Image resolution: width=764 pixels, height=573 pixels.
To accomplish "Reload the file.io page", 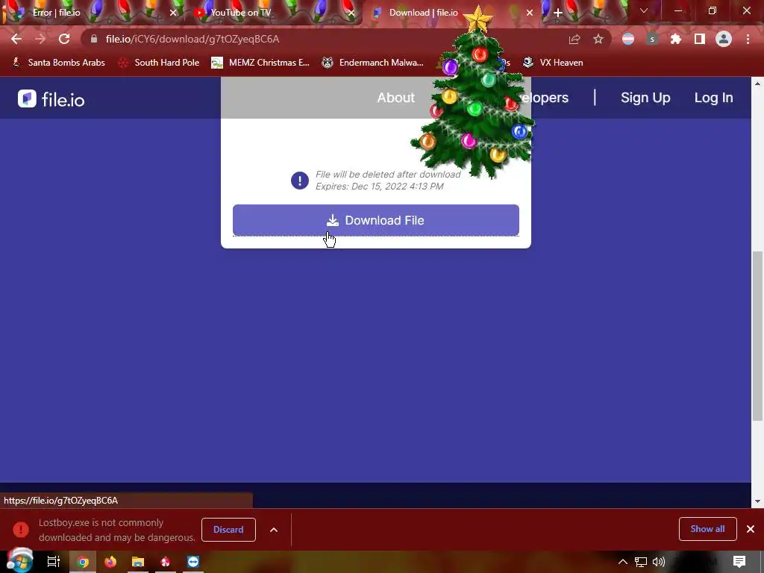I will (x=64, y=39).
